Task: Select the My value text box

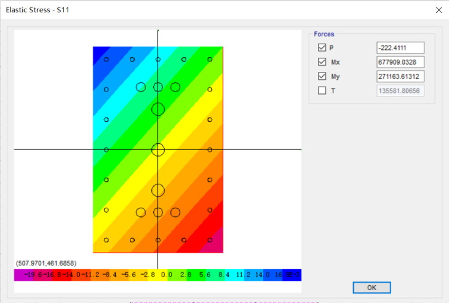Action: (x=400, y=76)
